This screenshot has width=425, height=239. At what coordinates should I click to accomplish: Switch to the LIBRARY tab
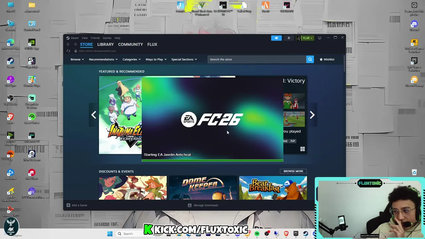pyautogui.click(x=106, y=44)
